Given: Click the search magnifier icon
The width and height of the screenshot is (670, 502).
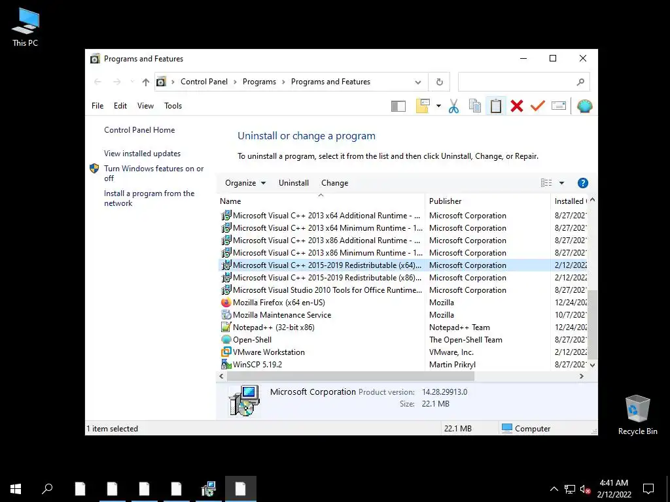Looking at the screenshot, I should tap(580, 82).
